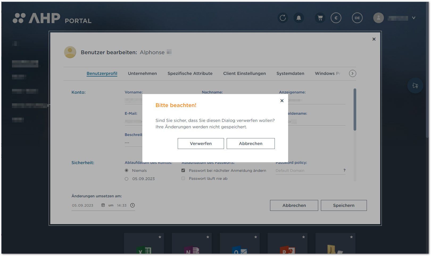Click the Speichern button
The height and width of the screenshot is (256, 431).
[344, 205]
